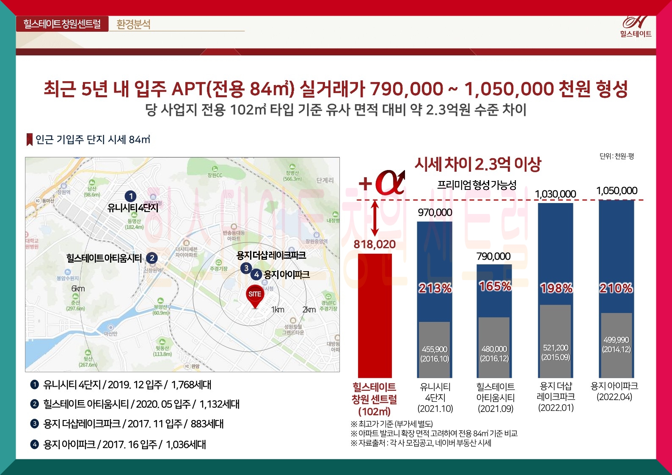Click the red 818,020 bar

coord(375,316)
